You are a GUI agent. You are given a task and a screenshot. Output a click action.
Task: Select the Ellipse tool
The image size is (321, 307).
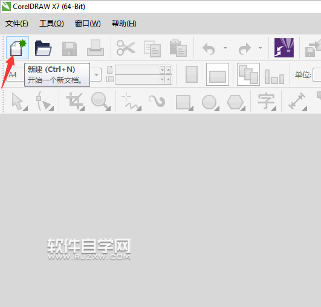210,103
